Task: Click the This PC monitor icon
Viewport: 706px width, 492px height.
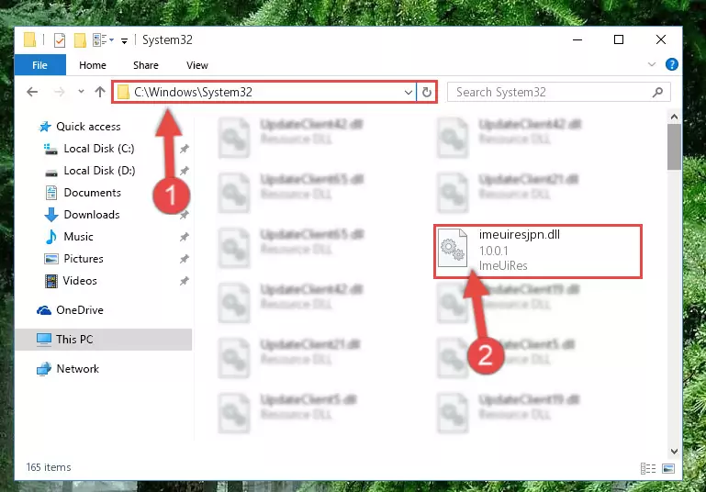Action: click(x=44, y=340)
